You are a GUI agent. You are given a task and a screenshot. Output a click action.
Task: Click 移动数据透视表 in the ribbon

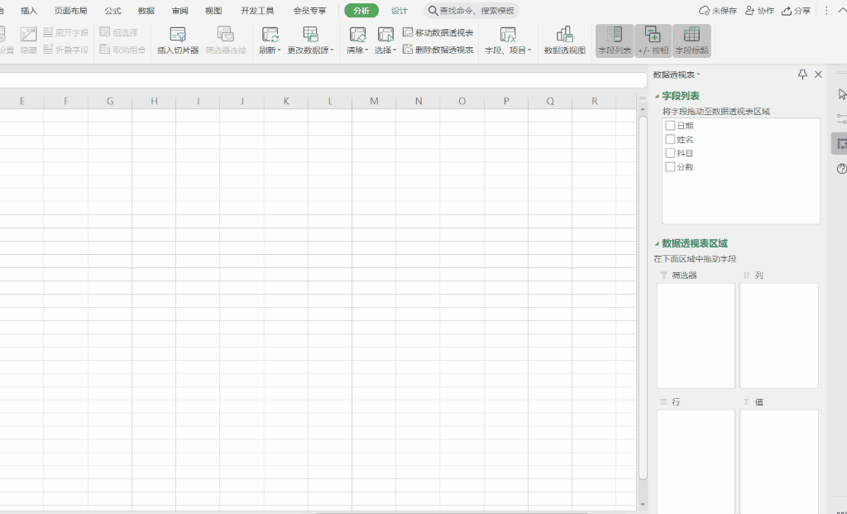438,32
